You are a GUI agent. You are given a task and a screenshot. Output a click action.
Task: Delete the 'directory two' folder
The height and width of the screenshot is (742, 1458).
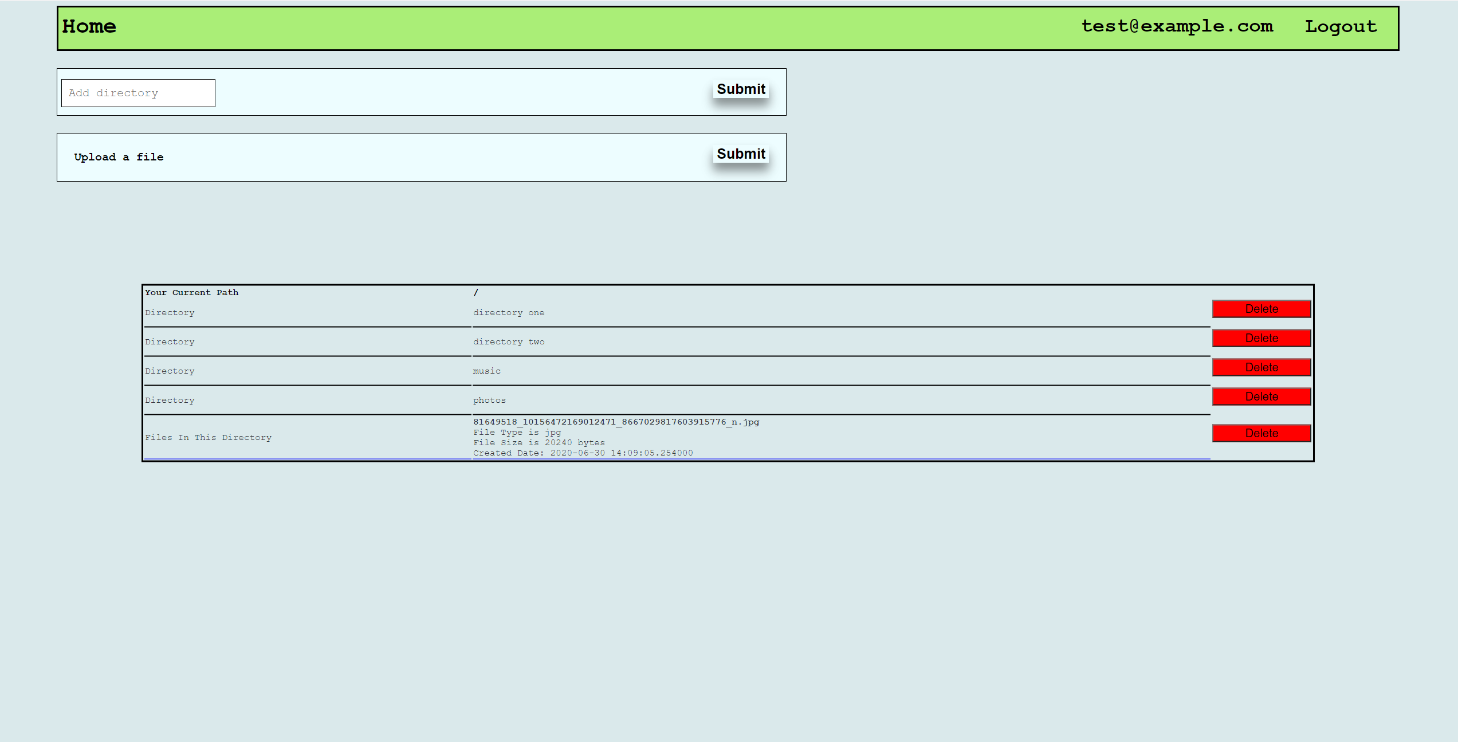[x=1261, y=338]
